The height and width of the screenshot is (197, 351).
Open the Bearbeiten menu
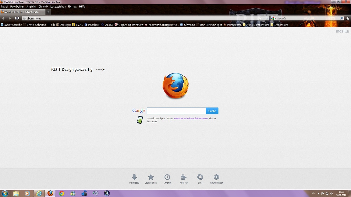[x=17, y=6]
